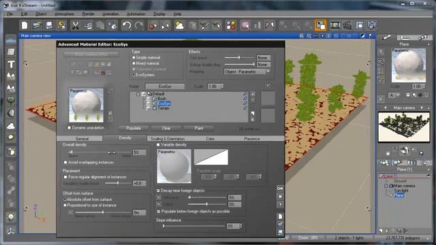Viewport: 436px width, 245px height.
Task: Click the Cut scissors icon
Action: pyautogui.click(x=75, y=25)
